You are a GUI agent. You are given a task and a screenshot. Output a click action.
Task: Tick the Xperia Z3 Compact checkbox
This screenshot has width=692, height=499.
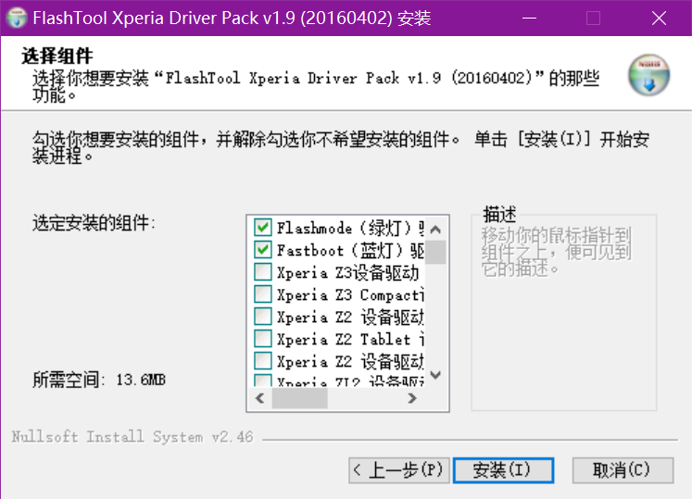(263, 294)
